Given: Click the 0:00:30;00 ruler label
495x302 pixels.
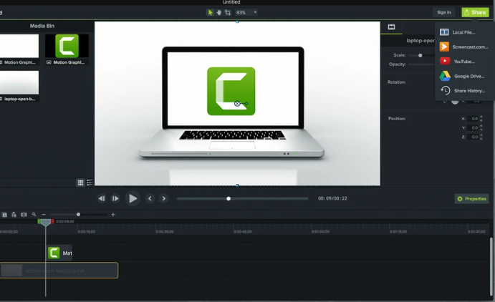Looking at the screenshot, I should 165,232.
